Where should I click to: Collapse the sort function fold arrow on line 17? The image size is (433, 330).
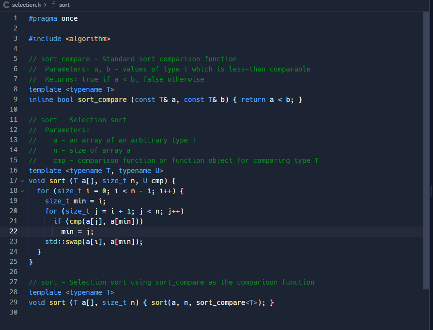click(22, 180)
